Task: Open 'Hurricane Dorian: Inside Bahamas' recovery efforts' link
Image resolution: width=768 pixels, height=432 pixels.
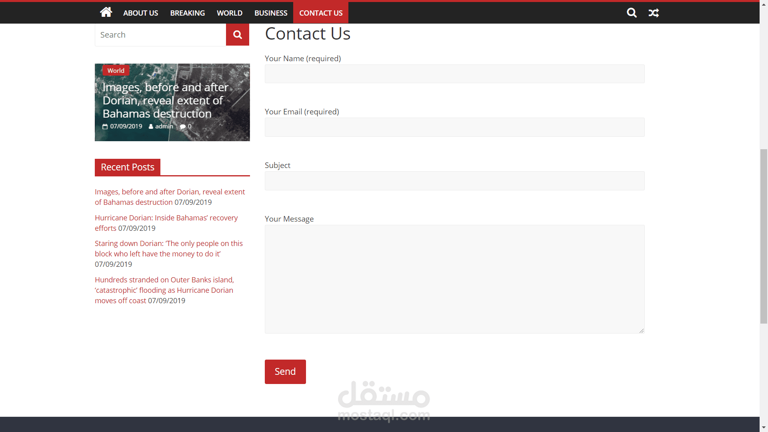Action: coord(166,218)
